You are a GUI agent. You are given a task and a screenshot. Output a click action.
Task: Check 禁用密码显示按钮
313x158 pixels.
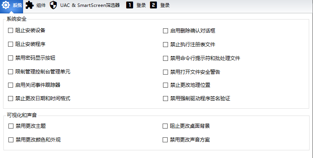coord(11,58)
